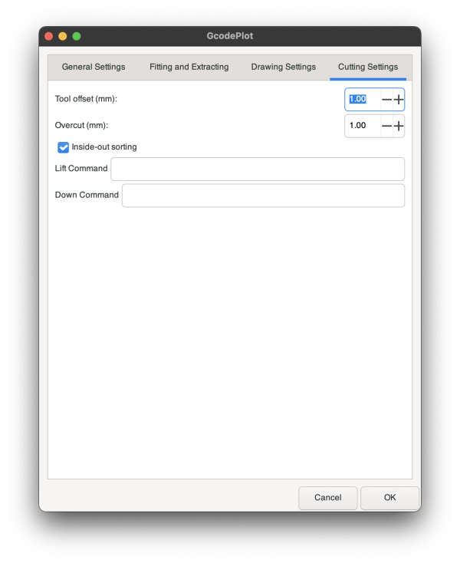This screenshot has width=460, height=563.
Task: Click the Inside-out sorting label
Action: click(x=104, y=147)
